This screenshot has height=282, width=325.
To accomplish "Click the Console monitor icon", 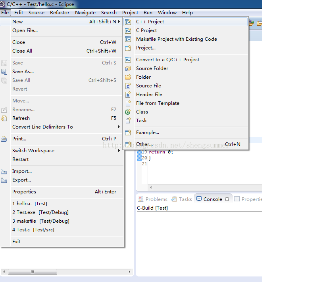I will [199, 199].
